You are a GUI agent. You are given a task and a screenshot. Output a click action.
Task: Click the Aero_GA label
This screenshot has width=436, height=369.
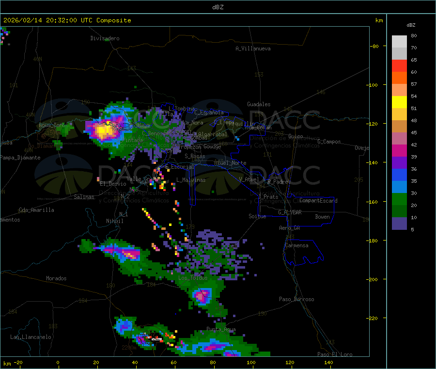point(290,228)
